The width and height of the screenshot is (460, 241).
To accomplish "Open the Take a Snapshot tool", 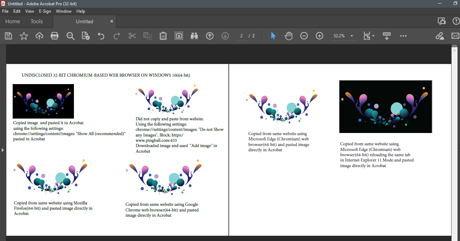I will click(x=178, y=36).
